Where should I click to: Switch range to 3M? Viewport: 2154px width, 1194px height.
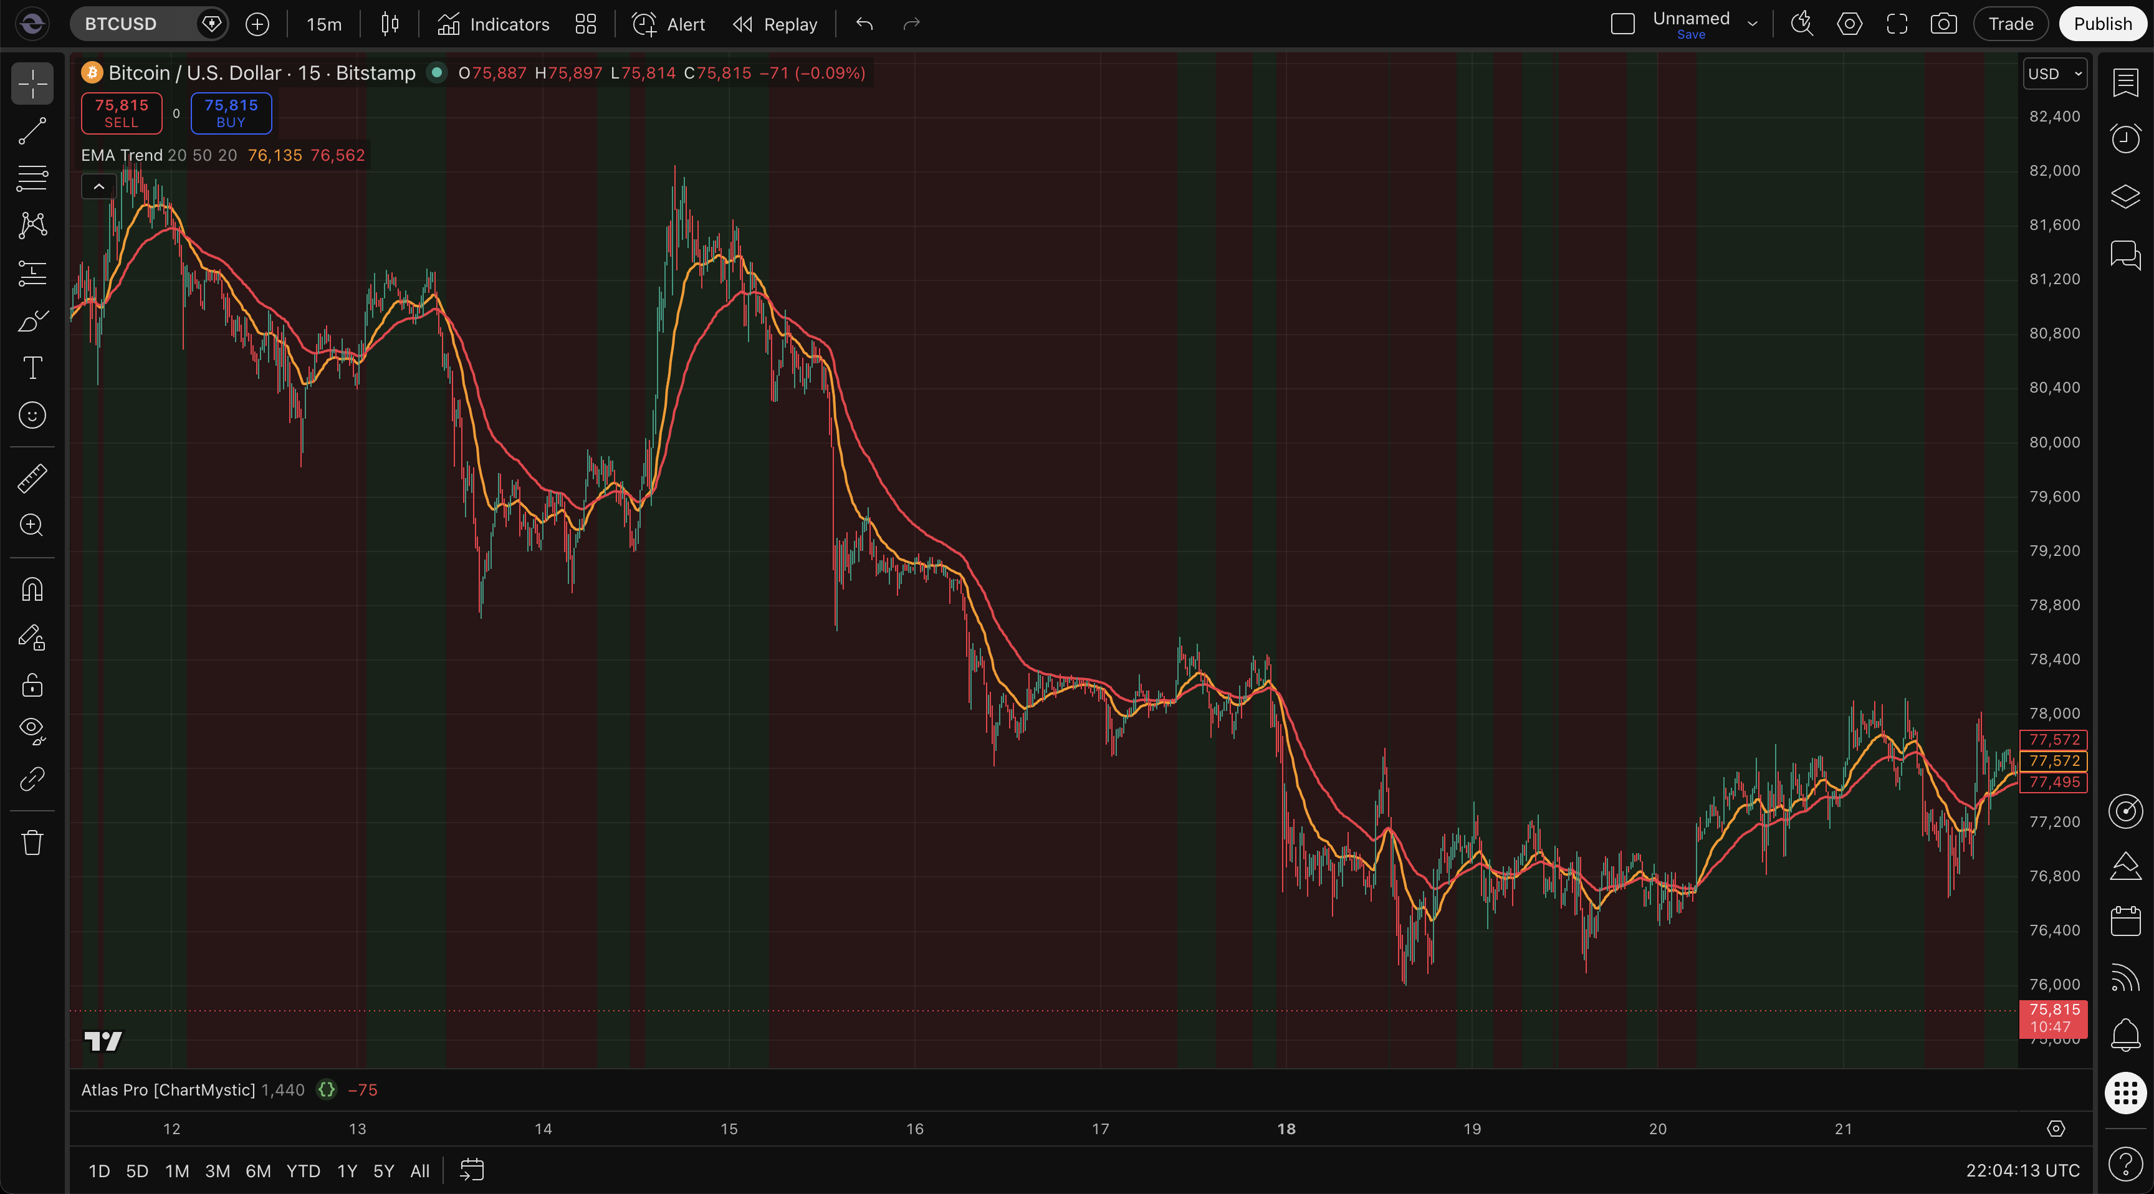coord(218,1170)
